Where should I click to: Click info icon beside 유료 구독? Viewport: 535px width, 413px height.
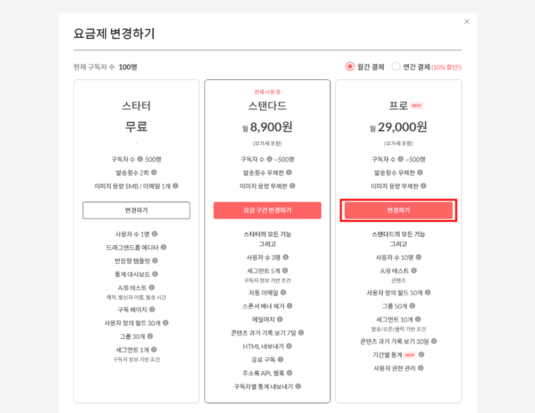coord(281,359)
